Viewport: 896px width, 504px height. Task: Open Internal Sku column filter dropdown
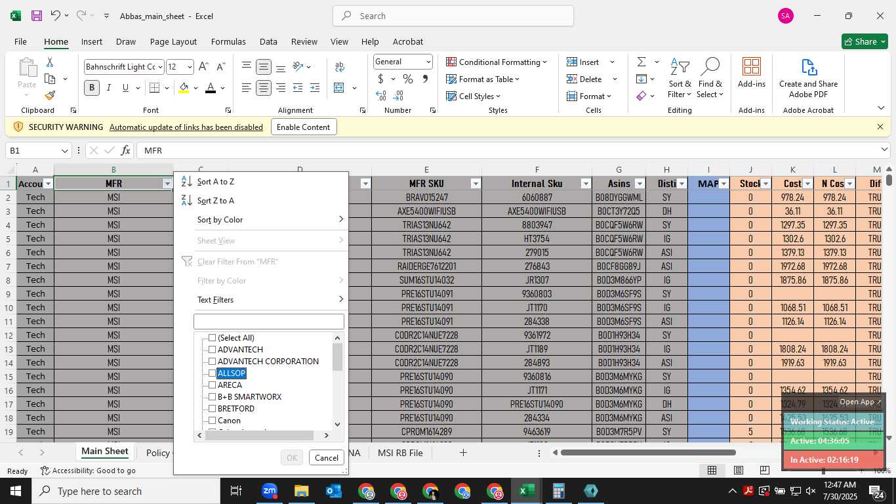tap(586, 184)
